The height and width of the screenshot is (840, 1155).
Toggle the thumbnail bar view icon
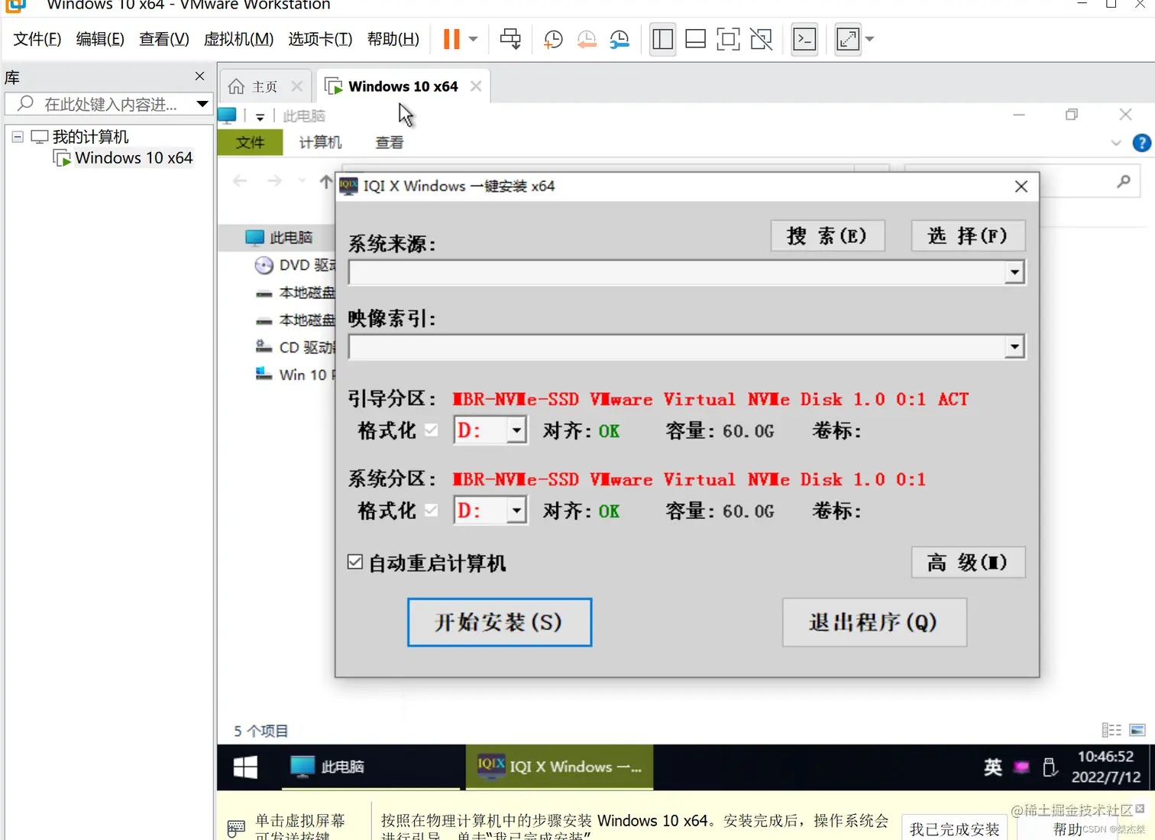pyautogui.click(x=695, y=39)
